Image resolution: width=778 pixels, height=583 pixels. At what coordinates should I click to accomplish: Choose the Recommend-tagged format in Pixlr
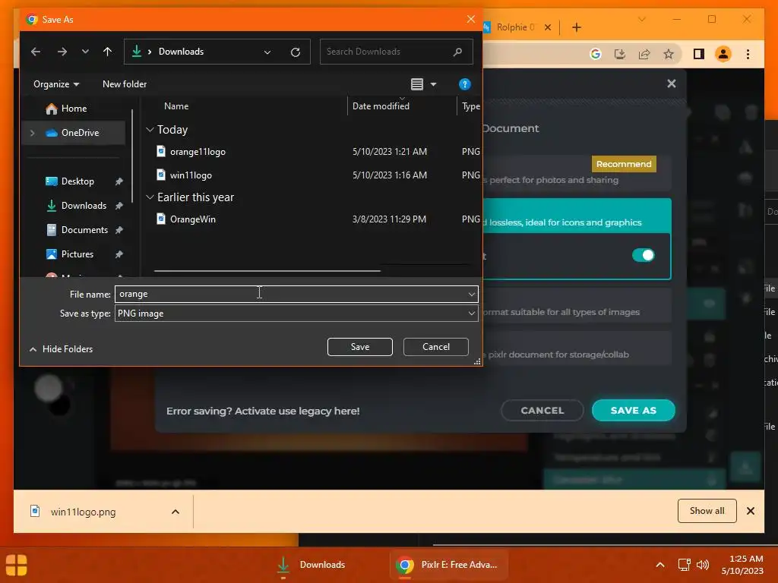coord(577,172)
